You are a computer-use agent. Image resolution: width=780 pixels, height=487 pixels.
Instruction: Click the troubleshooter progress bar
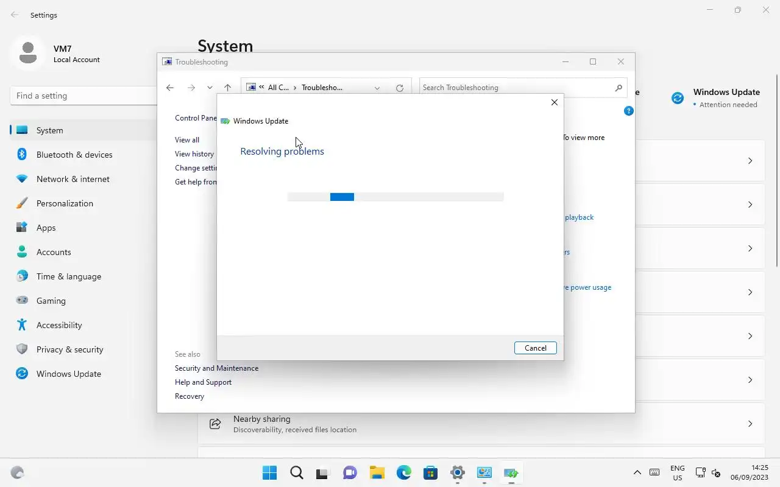(x=395, y=197)
